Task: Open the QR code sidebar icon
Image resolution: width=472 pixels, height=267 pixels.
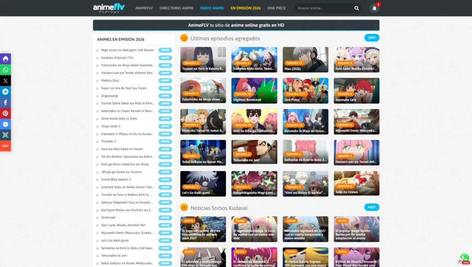Action: tap(6, 135)
